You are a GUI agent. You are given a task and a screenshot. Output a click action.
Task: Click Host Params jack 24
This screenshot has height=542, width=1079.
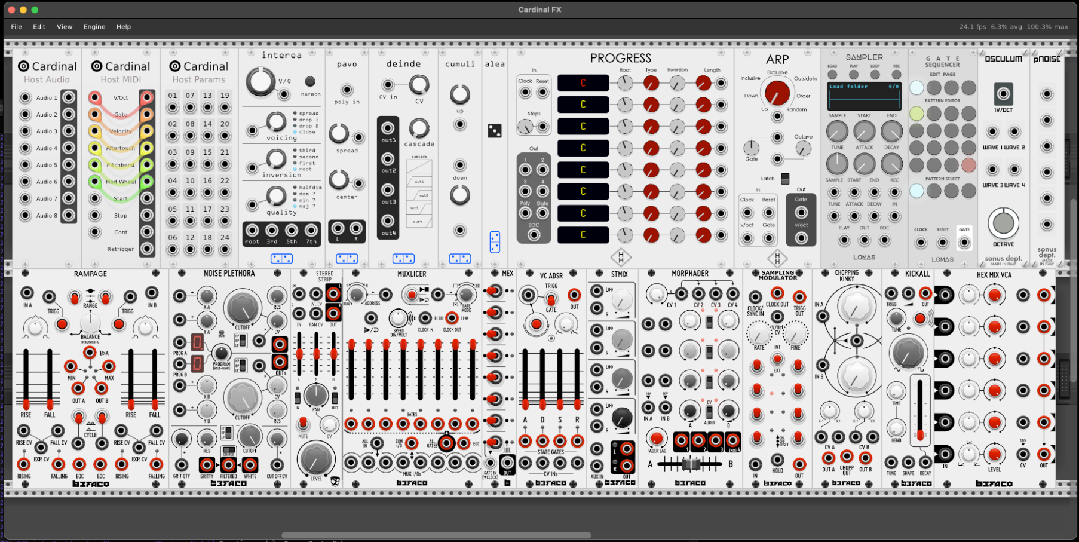[225, 249]
